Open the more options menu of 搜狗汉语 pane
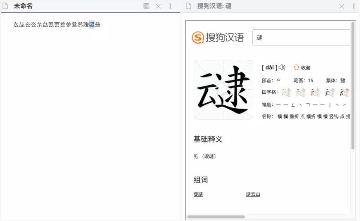This screenshot has height=221, width=360. 353,6
